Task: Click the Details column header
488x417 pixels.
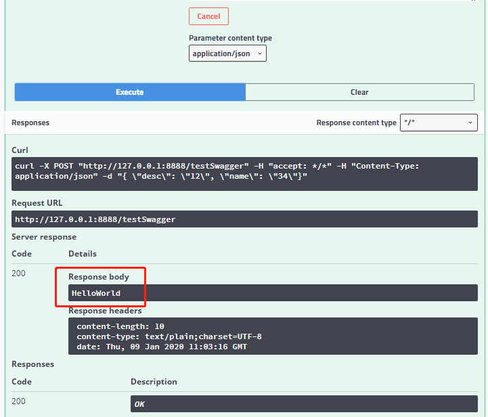Action: pos(83,254)
